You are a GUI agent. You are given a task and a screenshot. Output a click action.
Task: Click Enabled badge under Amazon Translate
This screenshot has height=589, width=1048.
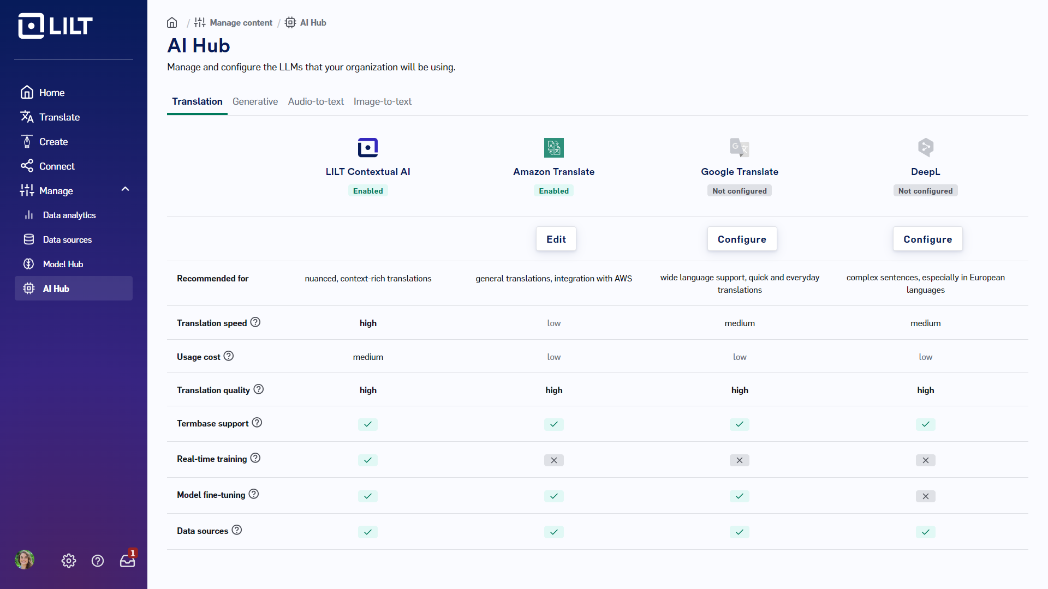pyautogui.click(x=554, y=191)
